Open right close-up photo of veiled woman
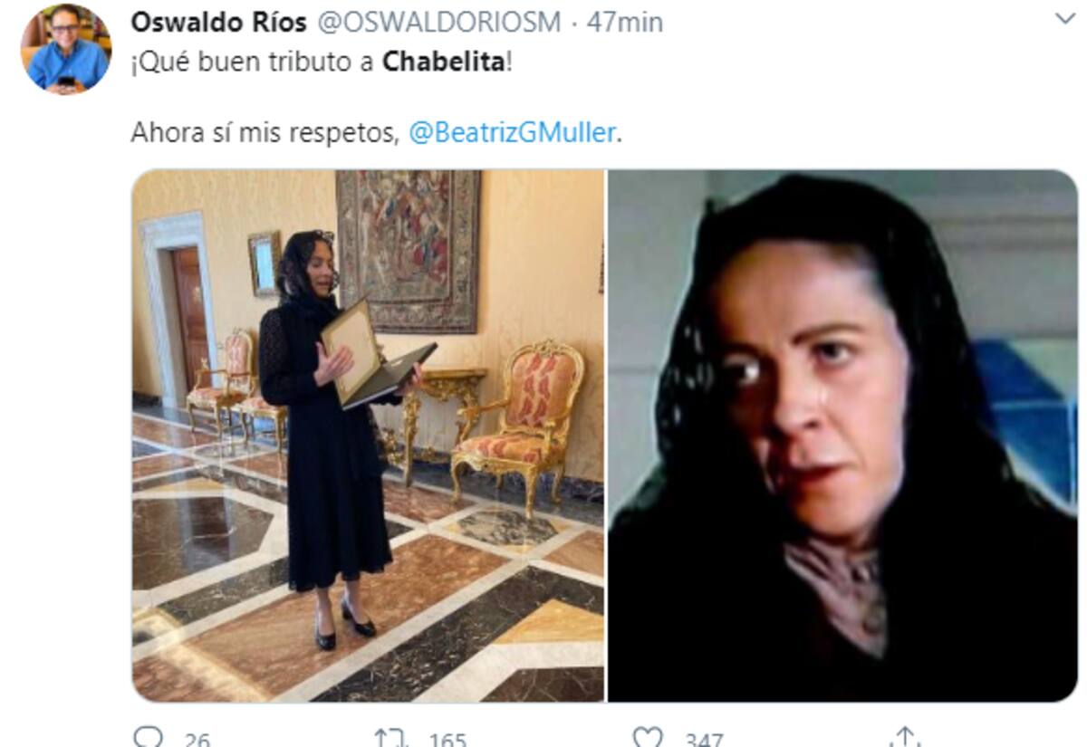Viewport: 1087px width, 747px height. coord(842,436)
